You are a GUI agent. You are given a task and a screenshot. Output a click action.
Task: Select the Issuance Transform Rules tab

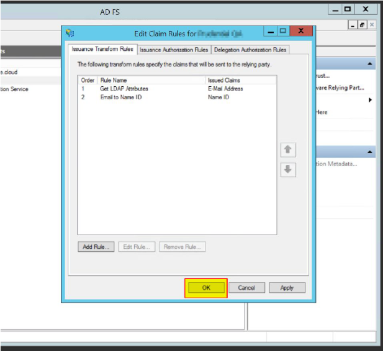click(x=102, y=49)
